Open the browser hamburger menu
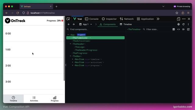This screenshot has width=195, height=110. tap(188, 13)
